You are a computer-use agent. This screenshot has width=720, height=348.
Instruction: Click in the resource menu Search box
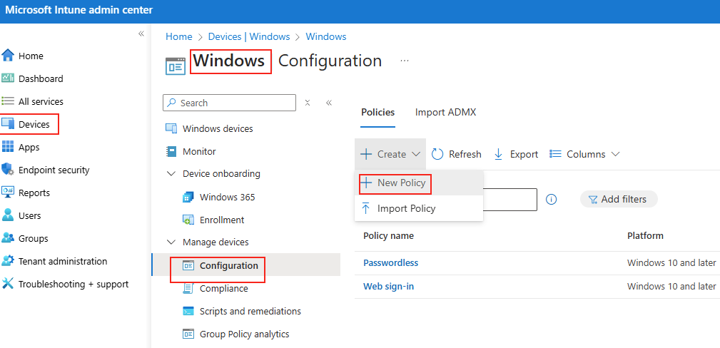click(x=229, y=103)
